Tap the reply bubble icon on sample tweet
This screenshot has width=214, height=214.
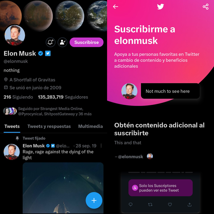click(131, 204)
